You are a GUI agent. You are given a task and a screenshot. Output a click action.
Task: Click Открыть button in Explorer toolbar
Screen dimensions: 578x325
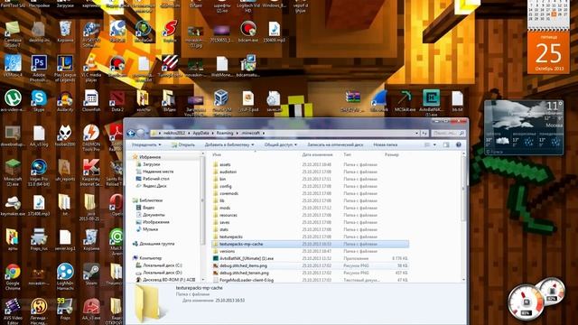pyautogui.click(x=183, y=144)
